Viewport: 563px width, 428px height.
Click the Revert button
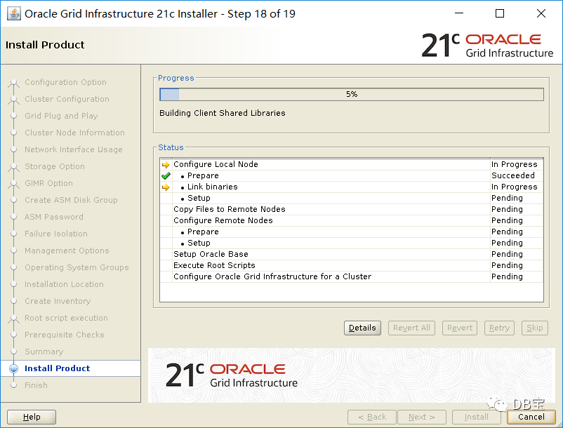(x=460, y=328)
